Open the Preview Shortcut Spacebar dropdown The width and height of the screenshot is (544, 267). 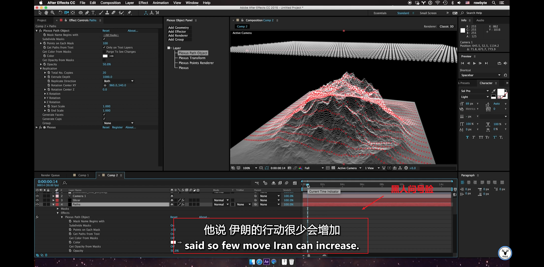pyautogui.click(x=480, y=75)
